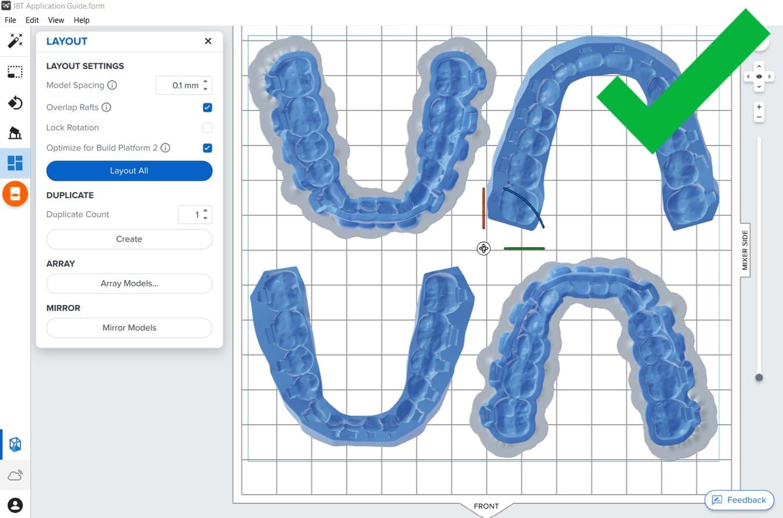This screenshot has height=518, width=783.
Task: Open the model cube view icon
Action: coord(15,444)
